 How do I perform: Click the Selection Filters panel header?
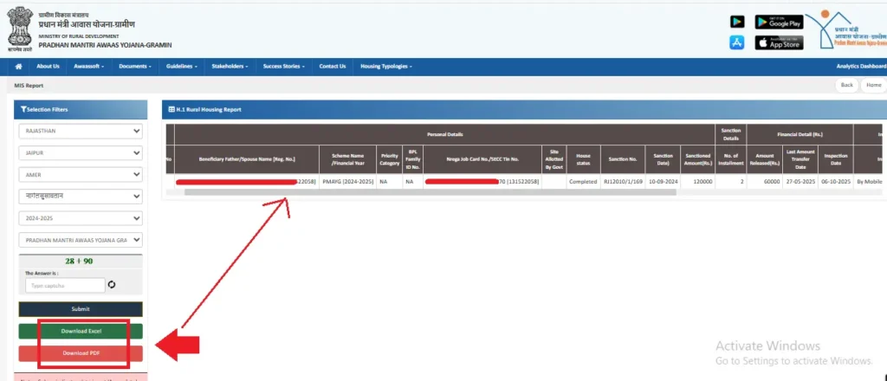coord(81,110)
